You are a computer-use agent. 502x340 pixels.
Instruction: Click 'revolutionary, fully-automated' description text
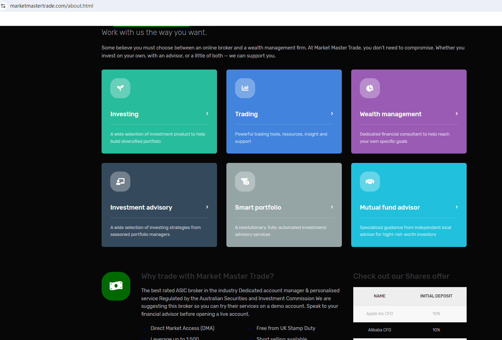coord(280,231)
